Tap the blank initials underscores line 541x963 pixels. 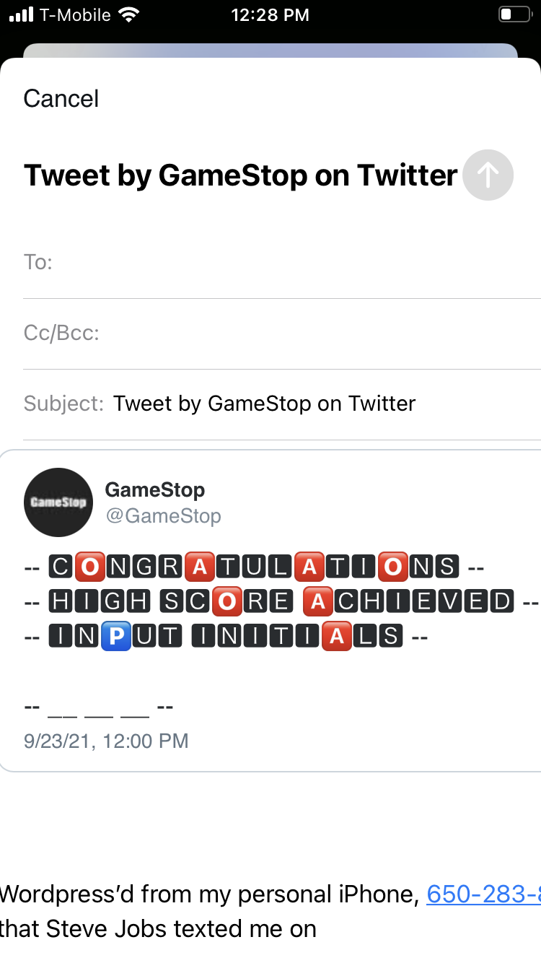point(99,707)
